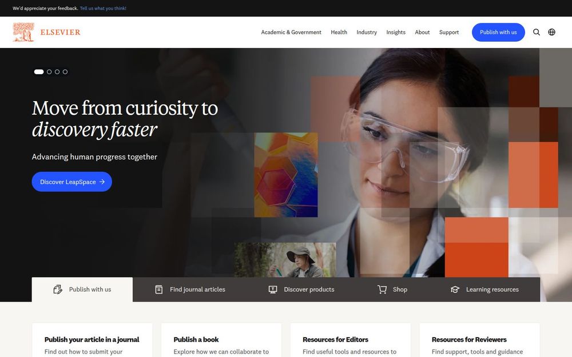Click the graduation cap Learning resources icon
This screenshot has width=572, height=357.
pyautogui.click(x=455, y=290)
